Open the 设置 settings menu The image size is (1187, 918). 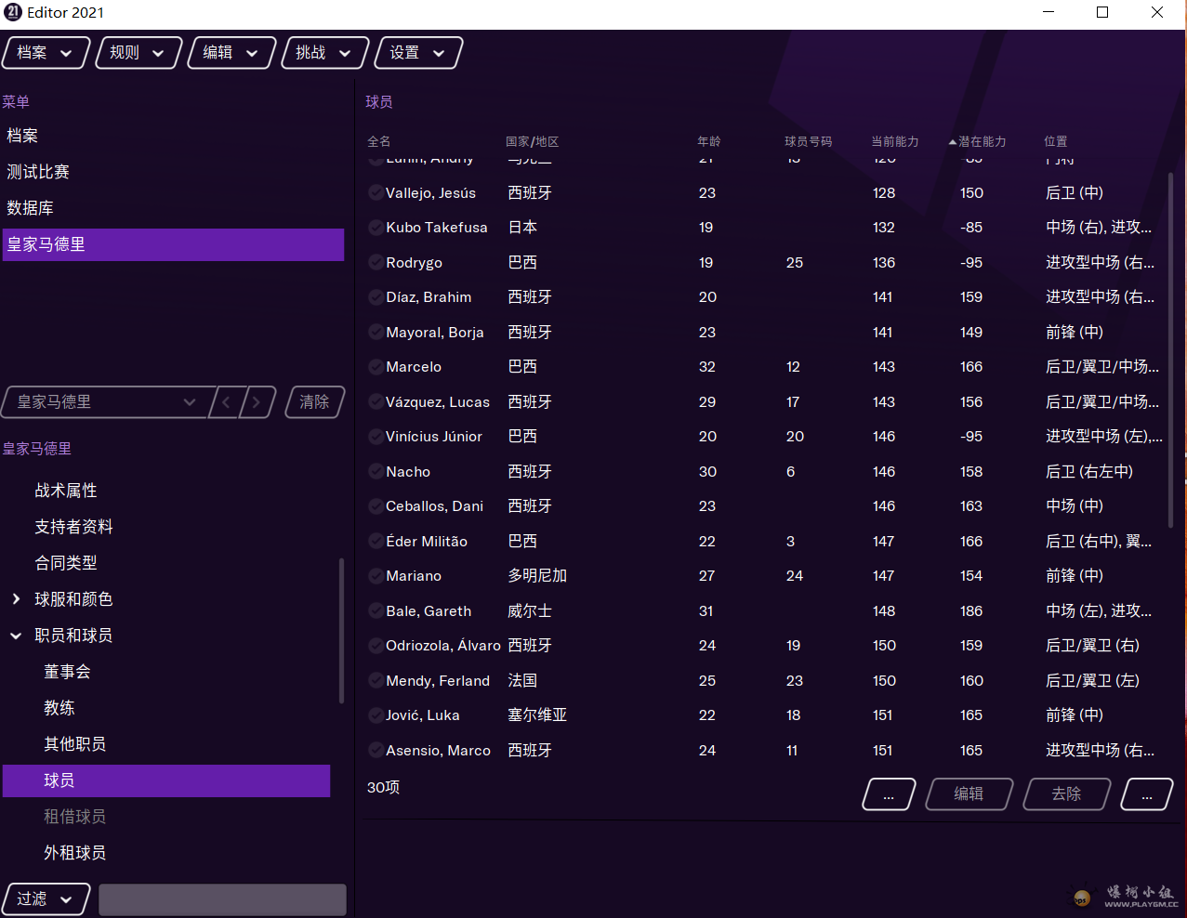tap(417, 53)
